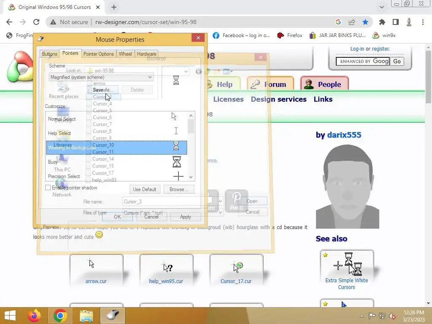This screenshot has height=324, width=432.
Task: Open darix555 author profile link
Action: pyautogui.click(x=344, y=135)
